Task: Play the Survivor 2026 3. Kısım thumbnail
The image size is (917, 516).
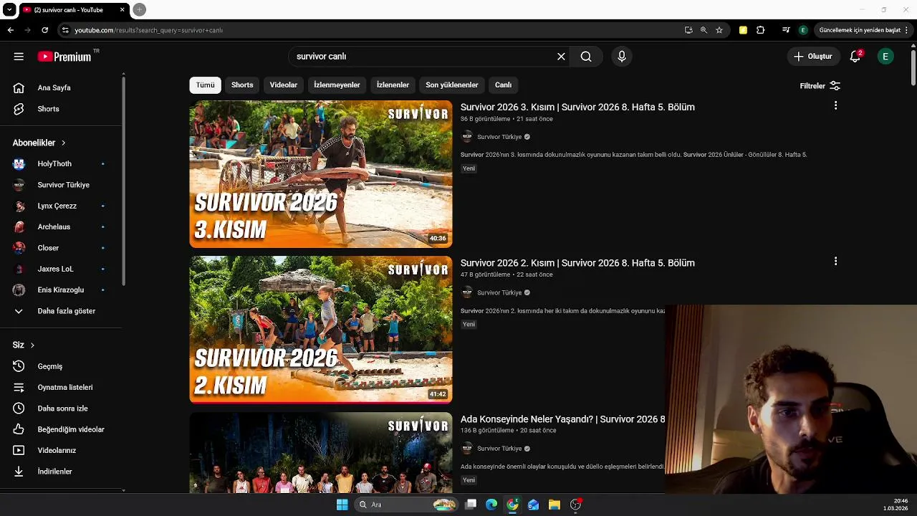Action: point(321,174)
